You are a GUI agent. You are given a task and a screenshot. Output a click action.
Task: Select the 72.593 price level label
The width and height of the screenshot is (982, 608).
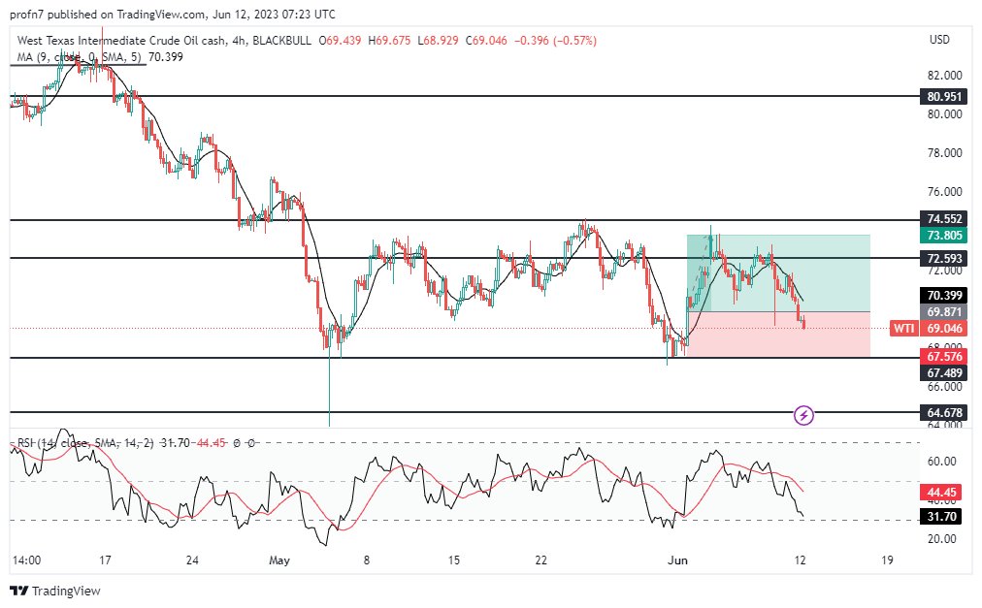click(x=944, y=258)
